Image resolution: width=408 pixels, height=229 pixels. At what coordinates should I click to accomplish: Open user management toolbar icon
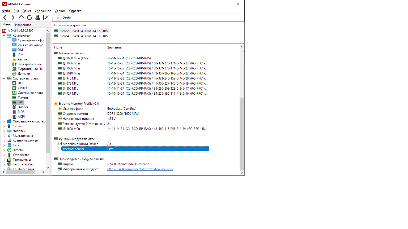click(x=38, y=17)
